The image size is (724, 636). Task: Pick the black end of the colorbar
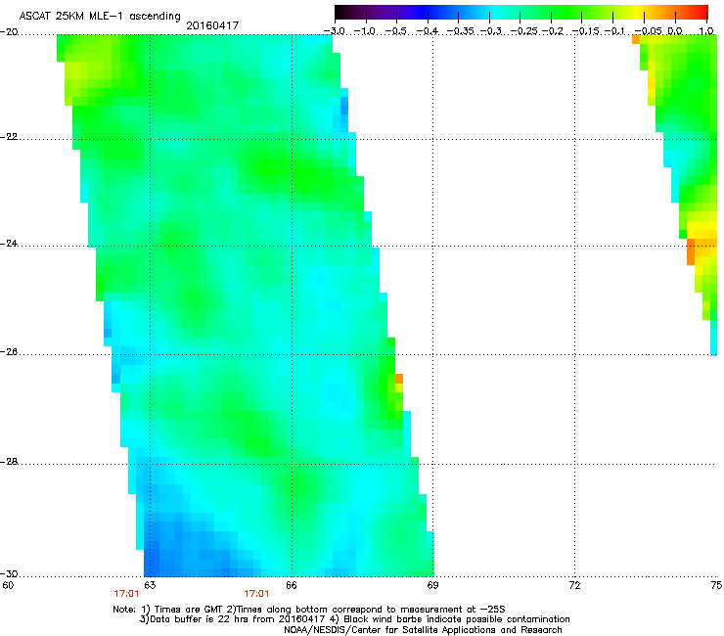pyautogui.click(x=341, y=12)
